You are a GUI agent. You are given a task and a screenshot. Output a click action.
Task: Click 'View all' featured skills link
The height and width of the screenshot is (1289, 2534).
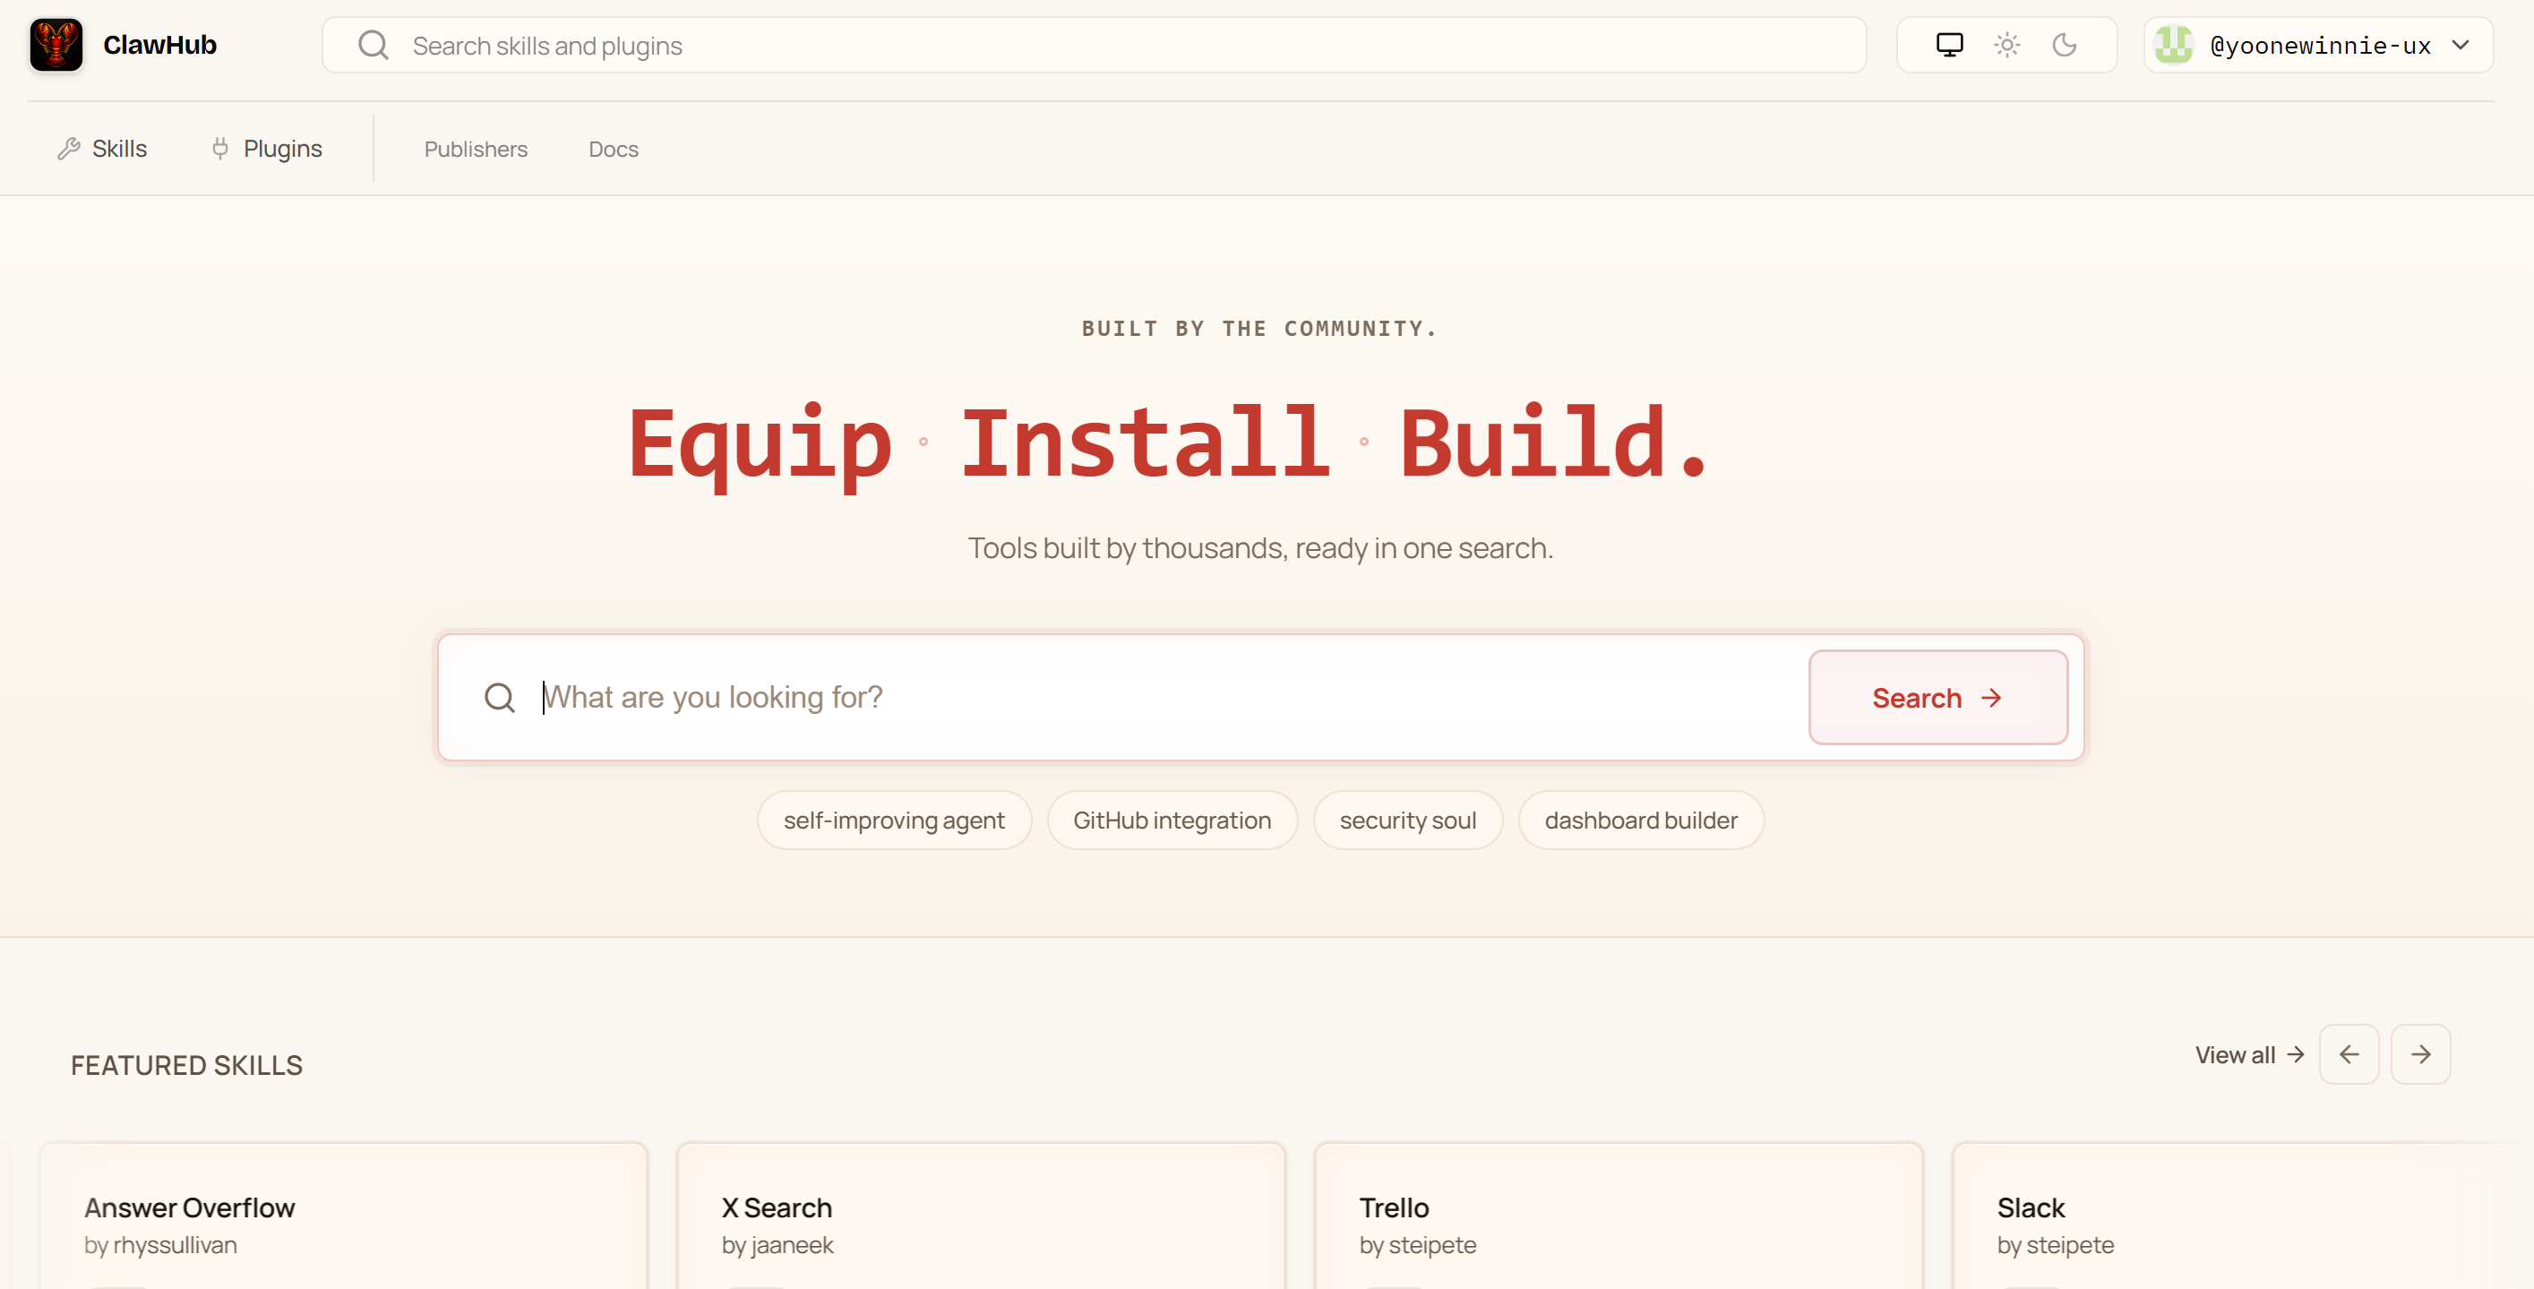pyautogui.click(x=2249, y=1055)
